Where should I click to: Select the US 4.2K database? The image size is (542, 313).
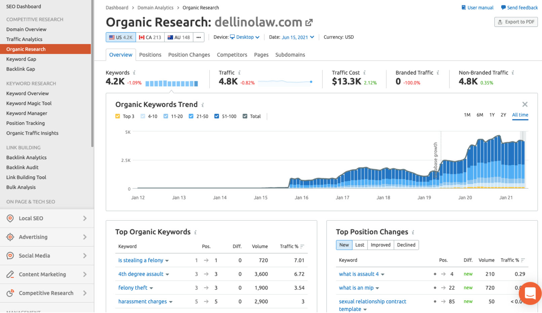point(121,37)
